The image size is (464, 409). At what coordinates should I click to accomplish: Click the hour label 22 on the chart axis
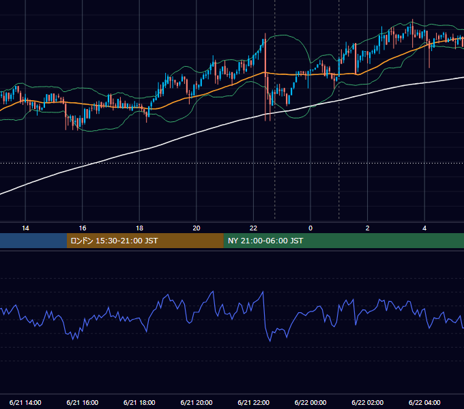[253, 228]
